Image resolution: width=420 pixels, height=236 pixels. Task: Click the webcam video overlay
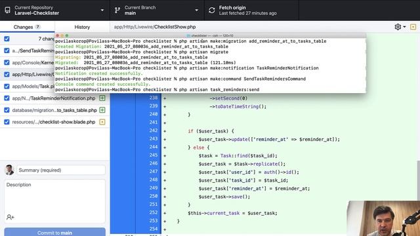pyautogui.click(x=383, y=218)
